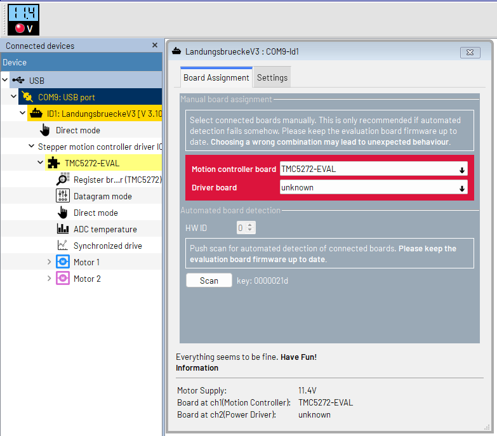This screenshot has height=436, width=497.
Task: Collapse the TMC5272-EVAL tree node
Action: coord(40,162)
